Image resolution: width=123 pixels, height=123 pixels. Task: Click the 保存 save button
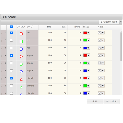95,101
